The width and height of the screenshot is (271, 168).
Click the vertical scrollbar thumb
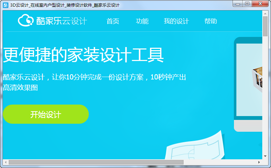tap(265, 26)
